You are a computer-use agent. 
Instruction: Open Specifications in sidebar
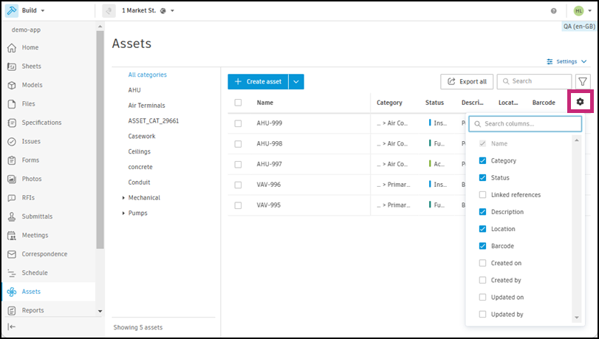click(x=41, y=123)
